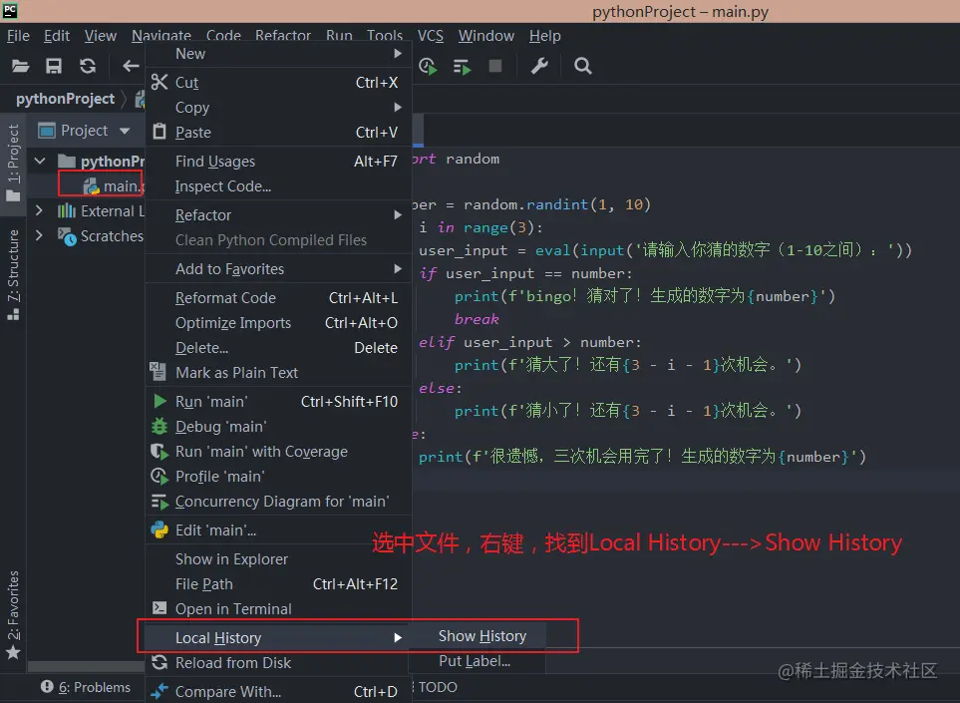Select main.py file in project tree
The height and width of the screenshot is (703, 960).
[x=114, y=186]
